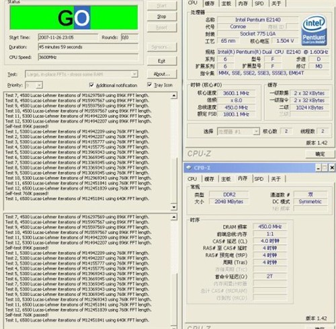This screenshot has height=329, width=336.
Task: Switch to CPU tab in lower CPU-Z window
Action: tap(192, 179)
